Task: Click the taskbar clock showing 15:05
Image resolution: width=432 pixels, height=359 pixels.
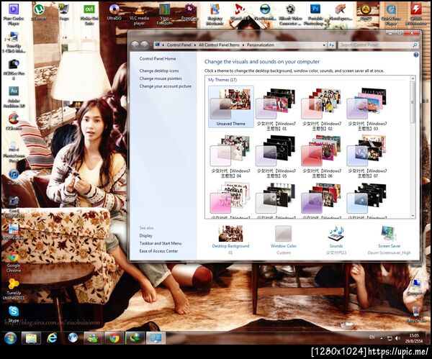Action: point(414,338)
